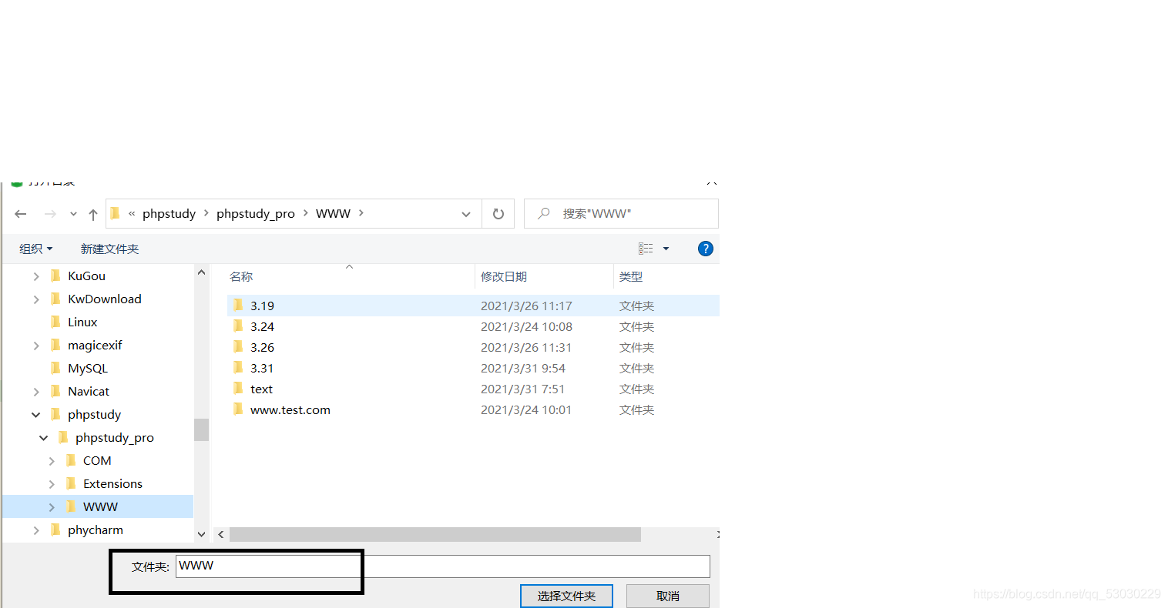The height and width of the screenshot is (608, 1168).
Task: Click tree vertical scrollbar thumb
Action: pyautogui.click(x=201, y=429)
